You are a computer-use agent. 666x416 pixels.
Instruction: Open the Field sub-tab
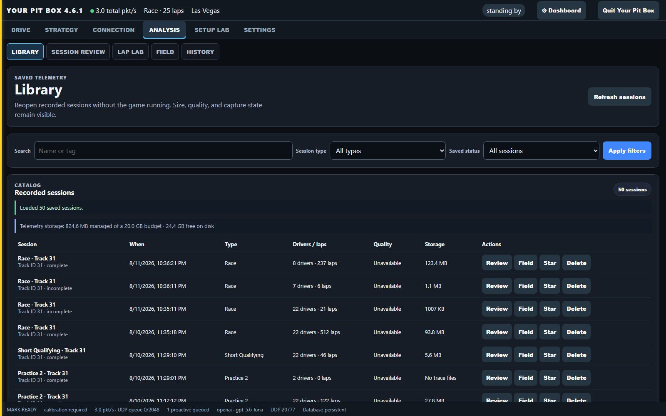pyautogui.click(x=165, y=52)
